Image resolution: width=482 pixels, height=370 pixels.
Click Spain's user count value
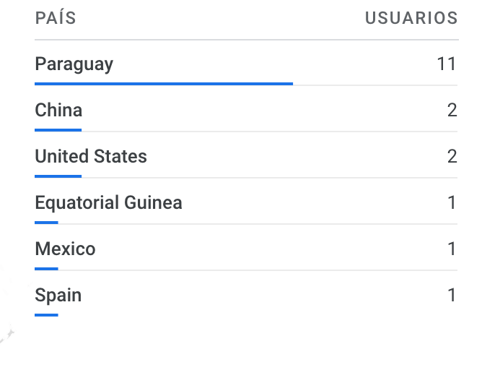tap(452, 296)
